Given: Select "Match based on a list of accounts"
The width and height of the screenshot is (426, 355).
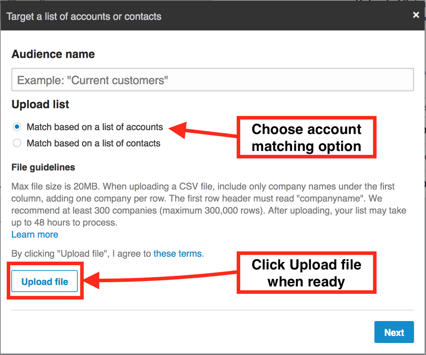Looking at the screenshot, I should (x=17, y=127).
